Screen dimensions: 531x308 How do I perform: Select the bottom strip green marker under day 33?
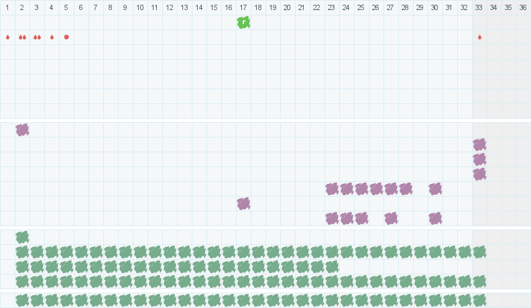point(479,299)
